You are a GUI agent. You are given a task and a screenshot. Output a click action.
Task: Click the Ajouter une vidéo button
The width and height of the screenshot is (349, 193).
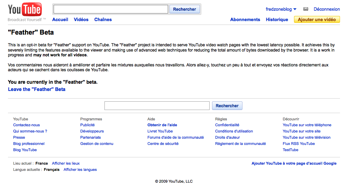tap(317, 20)
